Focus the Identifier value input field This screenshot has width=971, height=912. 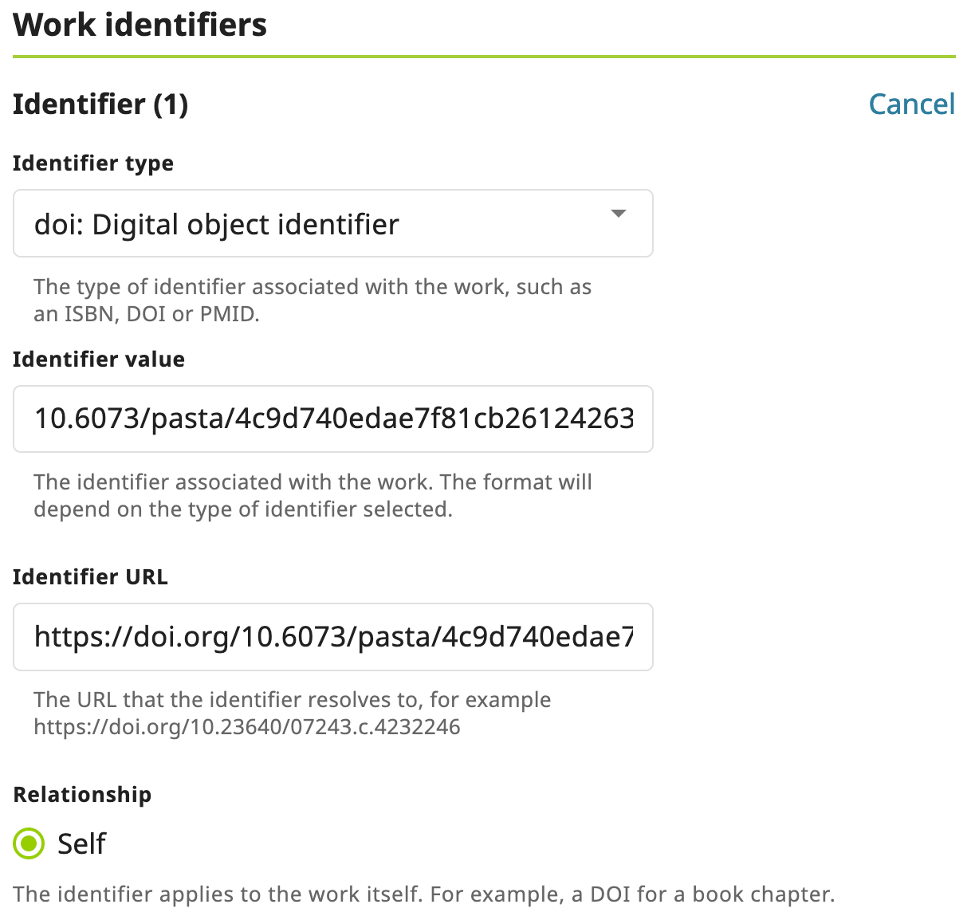coord(333,419)
